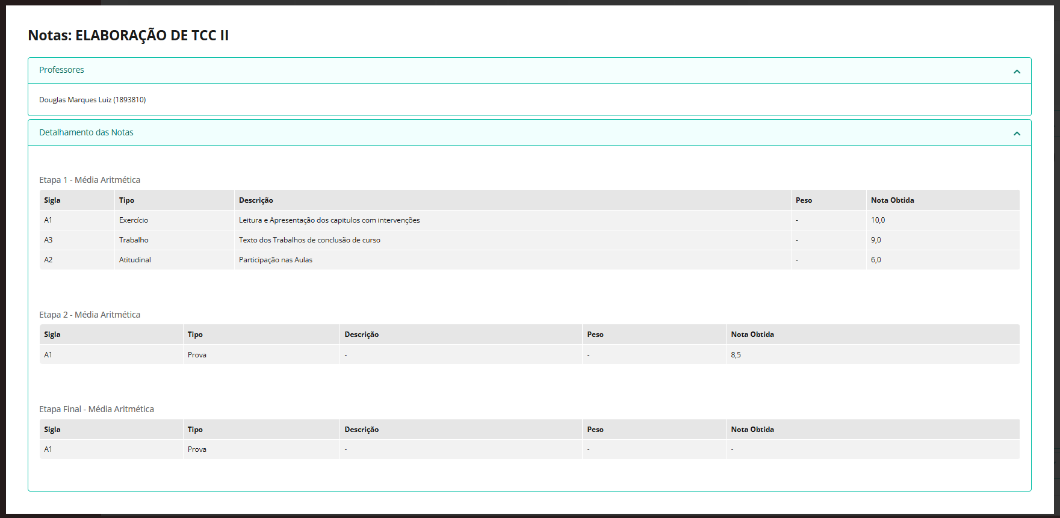Click the page title Notas: ELABORAÇÃO DE TCC II
Screen dimensions: 1060x518
coord(128,35)
